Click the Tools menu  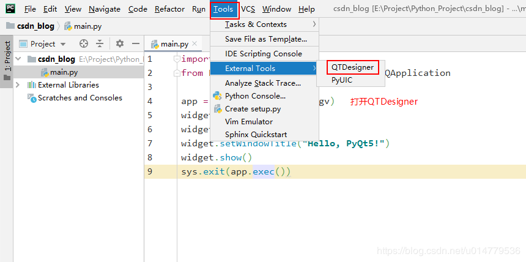(224, 10)
